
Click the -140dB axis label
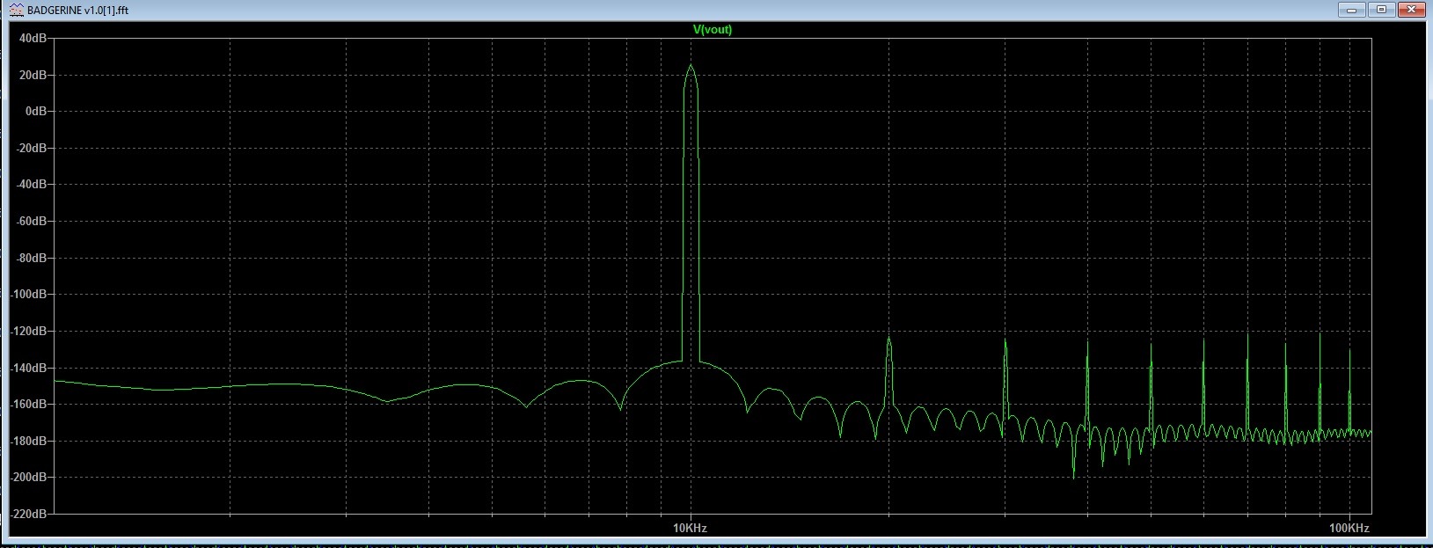(28, 369)
